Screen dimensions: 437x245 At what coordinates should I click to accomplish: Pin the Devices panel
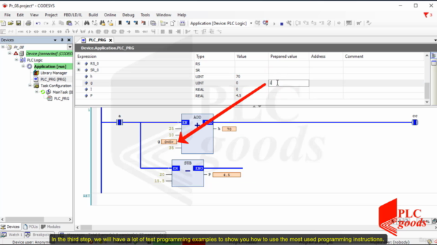point(62,40)
